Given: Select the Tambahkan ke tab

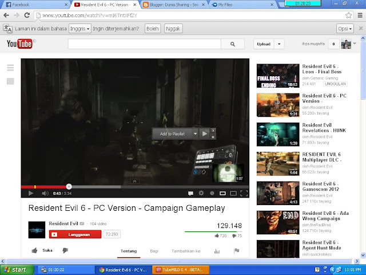Looking at the screenshot, I should pos(186,251).
